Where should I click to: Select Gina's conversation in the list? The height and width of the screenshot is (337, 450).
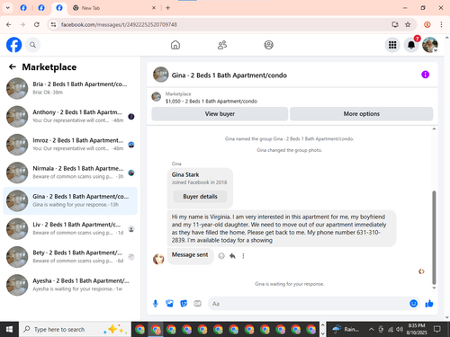pyautogui.click(x=70, y=200)
